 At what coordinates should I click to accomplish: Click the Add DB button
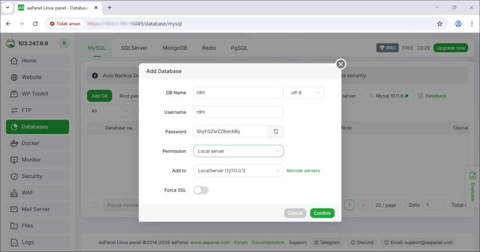point(99,96)
